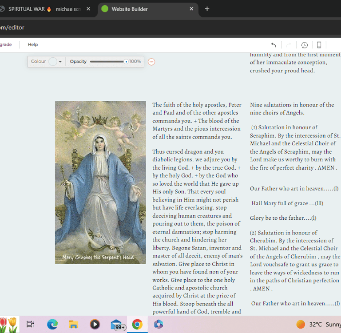Click the redo arrow in the editor toolbar

point(289,45)
